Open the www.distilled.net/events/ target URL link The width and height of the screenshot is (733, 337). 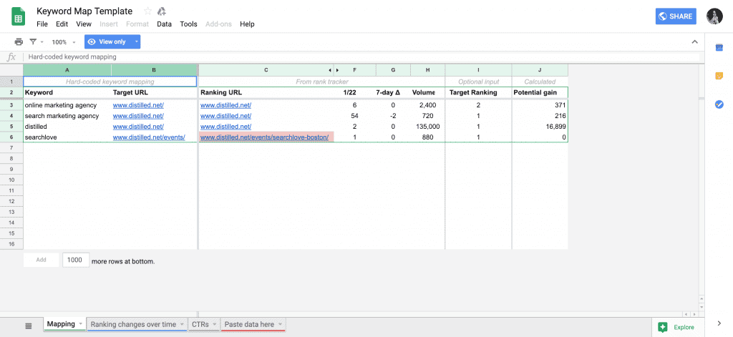point(149,137)
